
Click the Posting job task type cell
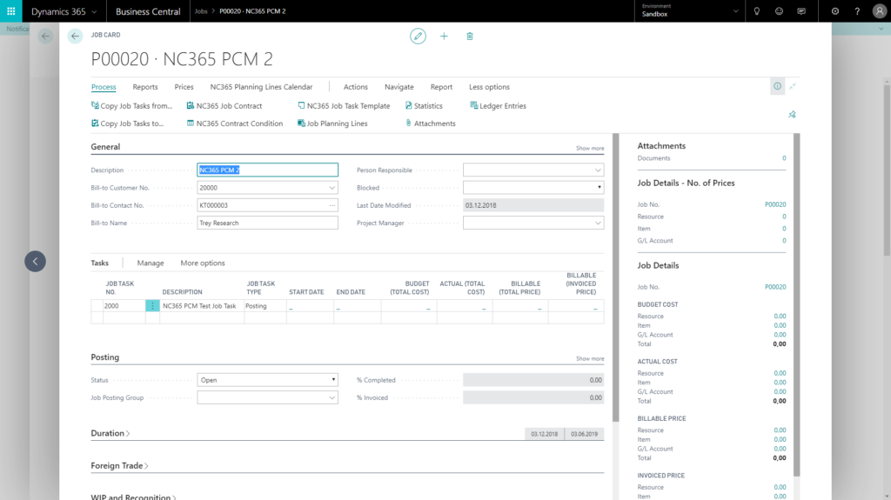pyautogui.click(x=265, y=306)
